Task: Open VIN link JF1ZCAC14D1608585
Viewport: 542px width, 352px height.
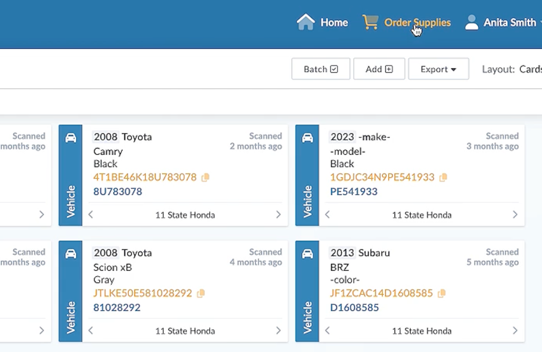Action: (x=381, y=293)
